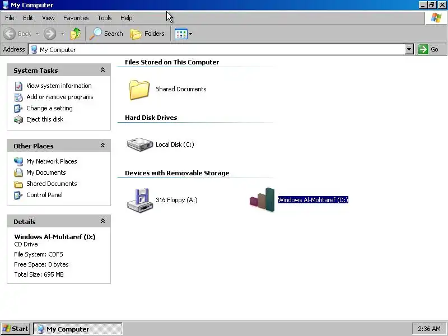Viewport: 448px width, 336px height.
Task: Select 3½ Floppy (A:) label
Action: tap(176, 200)
